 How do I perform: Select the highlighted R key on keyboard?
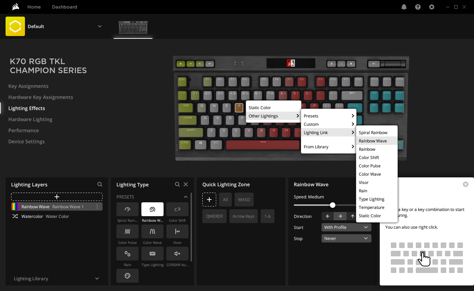point(239,108)
